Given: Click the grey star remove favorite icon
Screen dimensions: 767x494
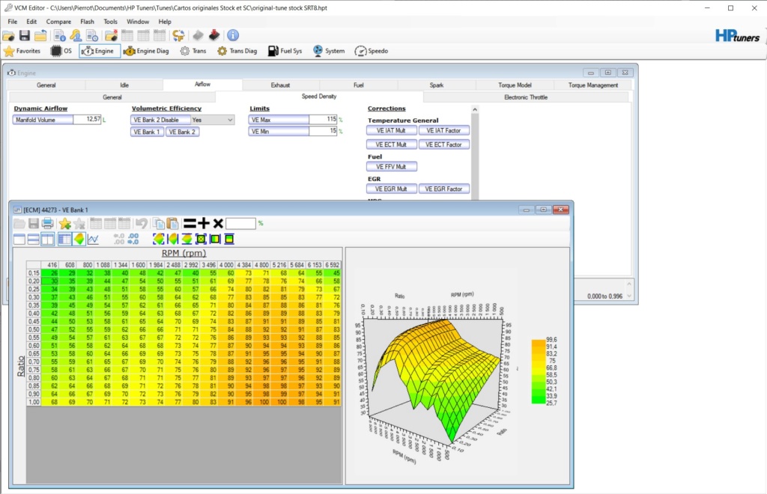Looking at the screenshot, I should (x=79, y=224).
